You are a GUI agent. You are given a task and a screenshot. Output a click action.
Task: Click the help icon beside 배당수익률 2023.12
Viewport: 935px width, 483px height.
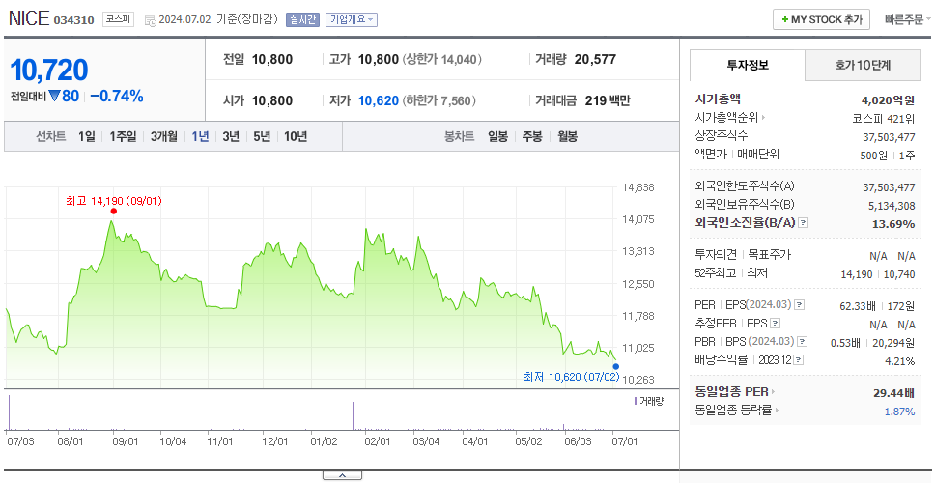coord(799,360)
